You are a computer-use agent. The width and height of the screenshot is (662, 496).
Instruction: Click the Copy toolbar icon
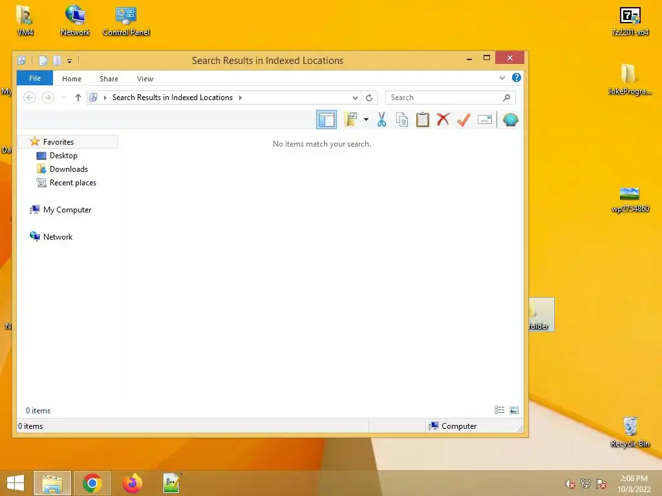pos(402,119)
